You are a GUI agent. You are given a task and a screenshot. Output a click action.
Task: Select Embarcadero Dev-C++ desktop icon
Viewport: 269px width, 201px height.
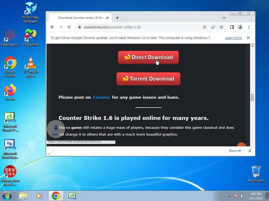pos(10,176)
